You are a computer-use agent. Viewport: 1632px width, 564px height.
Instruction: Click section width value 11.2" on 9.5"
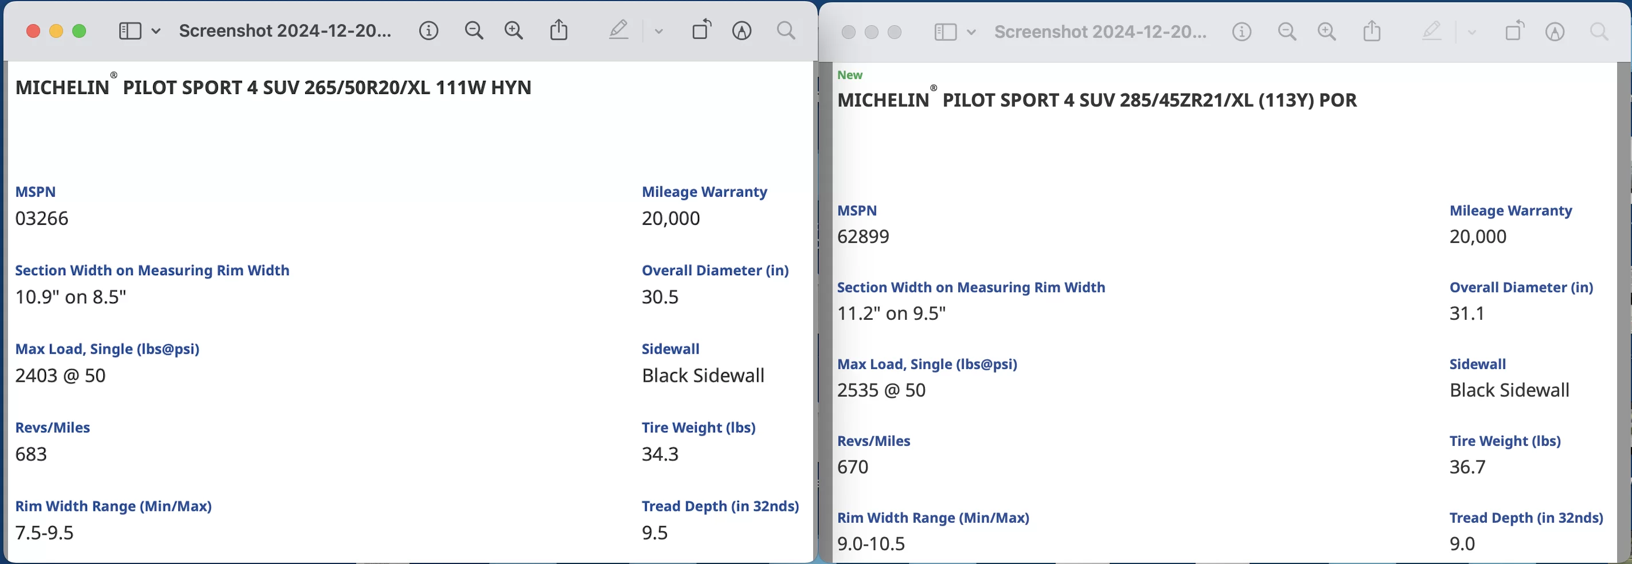[x=891, y=314]
